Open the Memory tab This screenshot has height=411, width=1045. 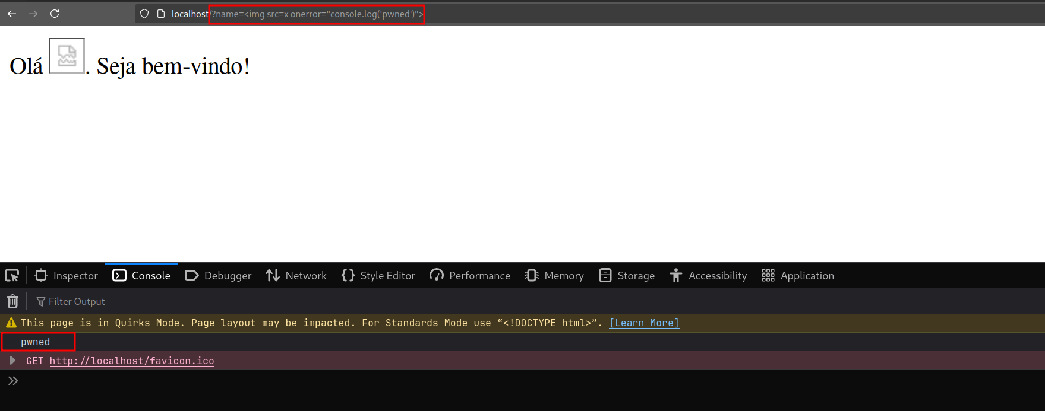click(x=554, y=276)
